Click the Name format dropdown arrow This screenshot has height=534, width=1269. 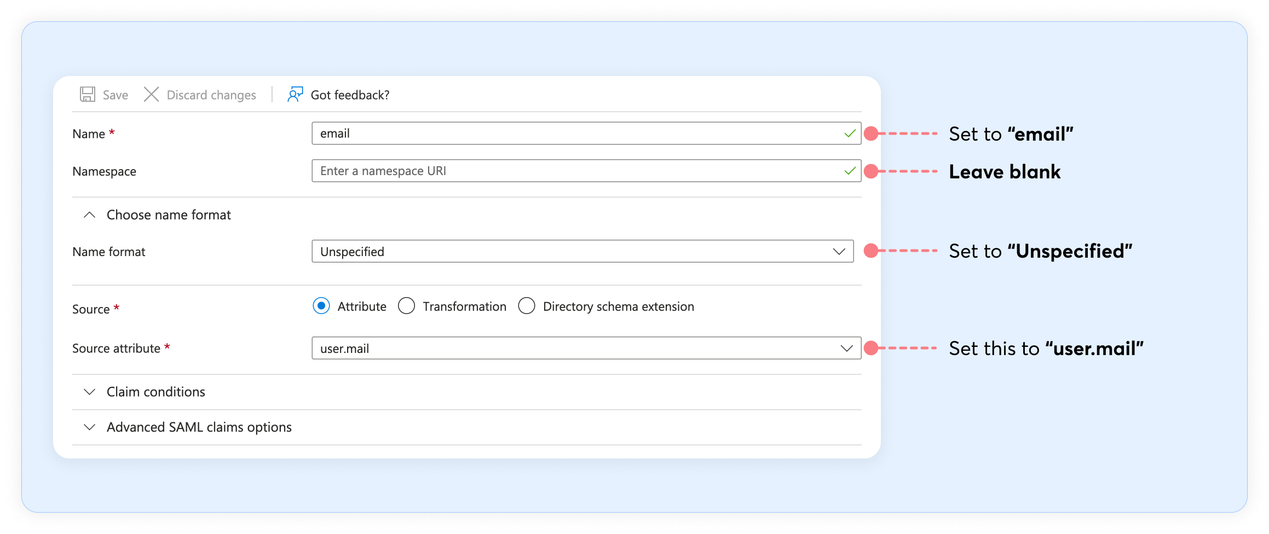click(x=839, y=252)
